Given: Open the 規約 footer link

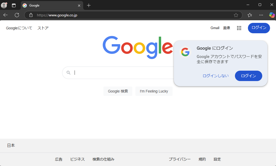Looking at the screenshot, I should (202, 159).
